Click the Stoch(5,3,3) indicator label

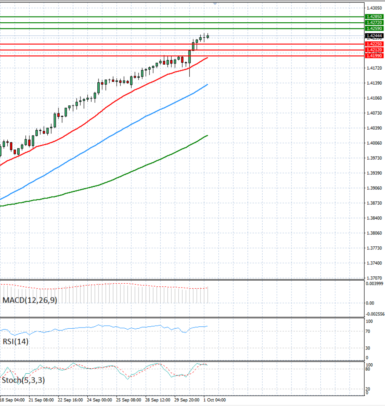(23, 380)
